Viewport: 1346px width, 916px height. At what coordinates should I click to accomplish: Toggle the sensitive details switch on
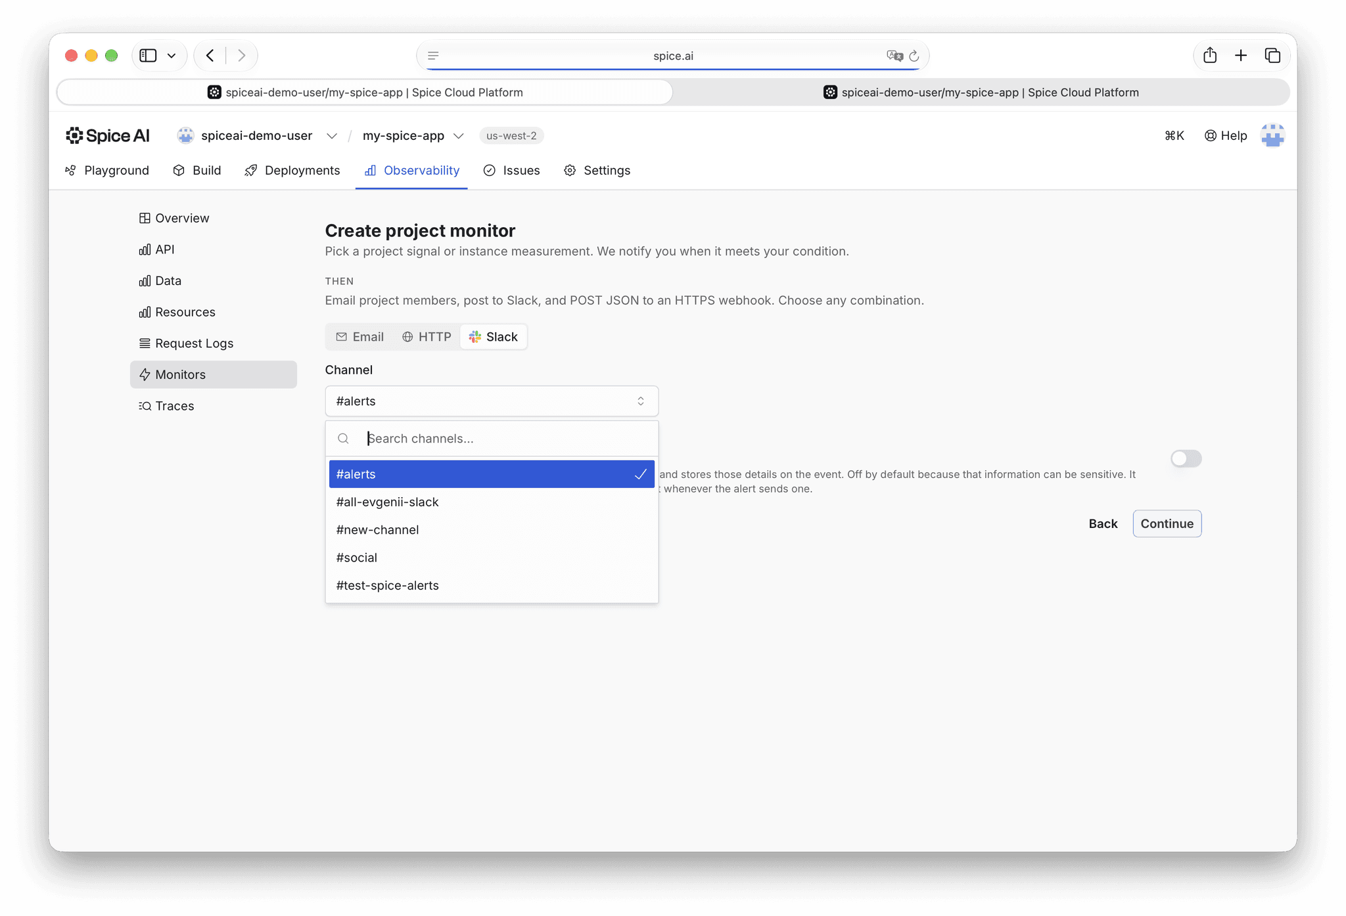1186,458
